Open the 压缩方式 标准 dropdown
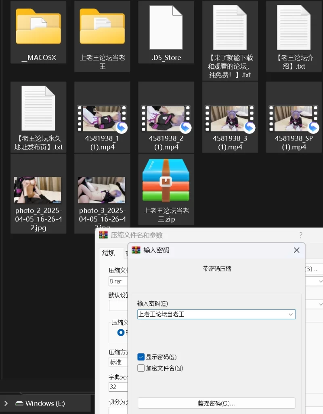The height and width of the screenshot is (414, 323). tap(117, 362)
